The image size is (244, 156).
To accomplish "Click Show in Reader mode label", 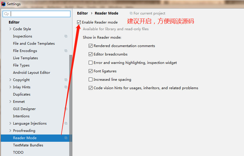I will point(102,37).
